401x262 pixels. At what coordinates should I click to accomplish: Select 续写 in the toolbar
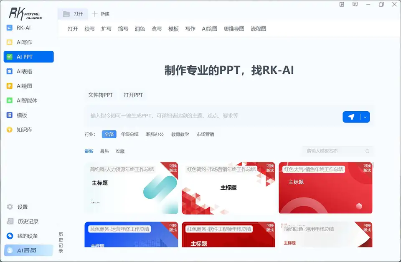(89, 29)
